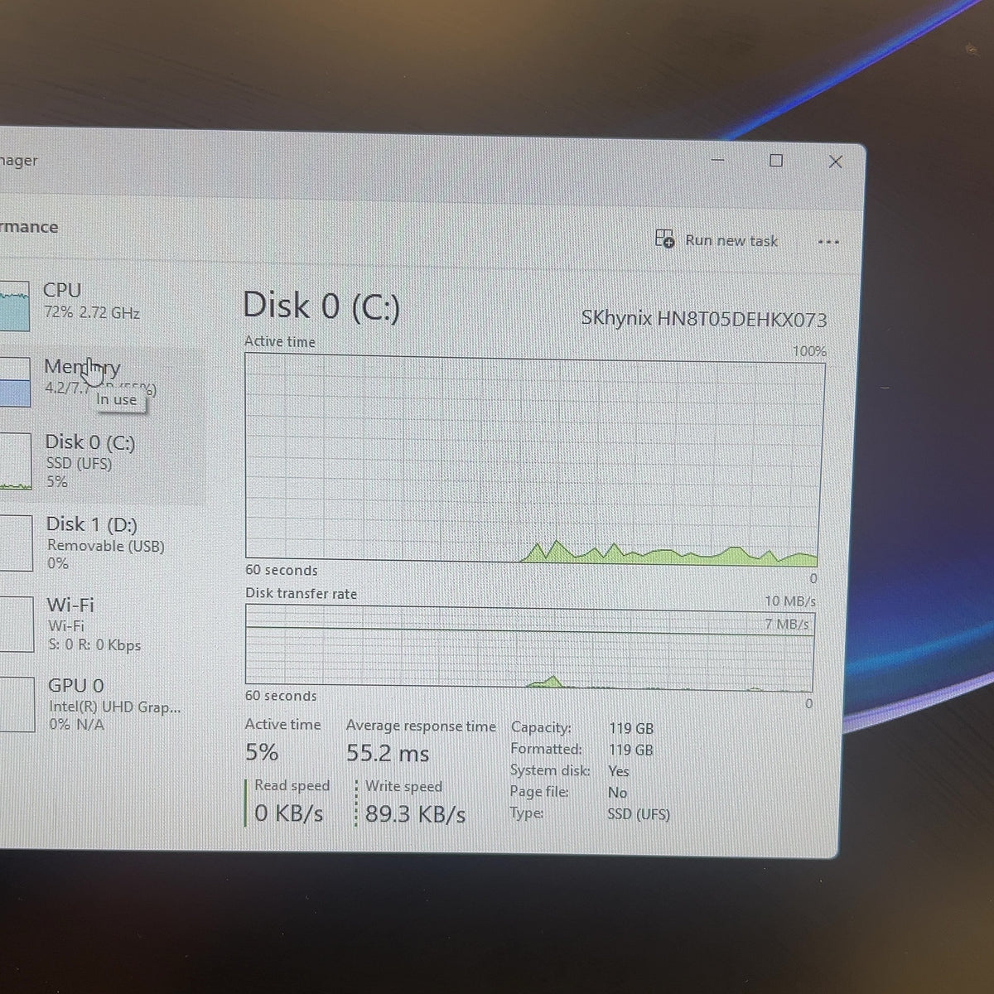Minimize the Task Manager window
This screenshot has height=994, width=994.
[x=718, y=159]
